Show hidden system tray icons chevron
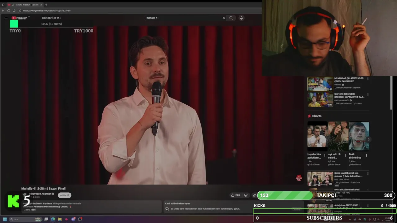The height and width of the screenshot is (223, 397). coord(350,219)
